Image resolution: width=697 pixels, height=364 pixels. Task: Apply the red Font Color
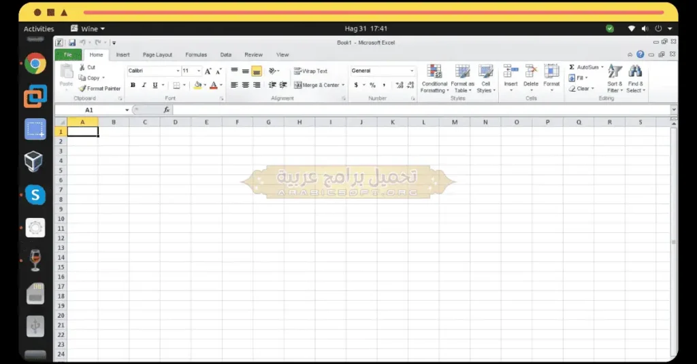click(x=214, y=85)
